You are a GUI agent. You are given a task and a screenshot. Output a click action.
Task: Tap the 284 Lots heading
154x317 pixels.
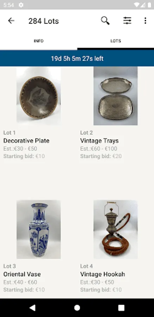[43, 21]
